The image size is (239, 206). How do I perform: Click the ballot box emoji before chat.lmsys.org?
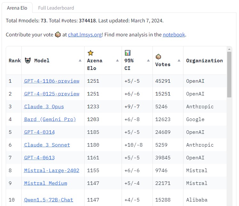[58, 34]
